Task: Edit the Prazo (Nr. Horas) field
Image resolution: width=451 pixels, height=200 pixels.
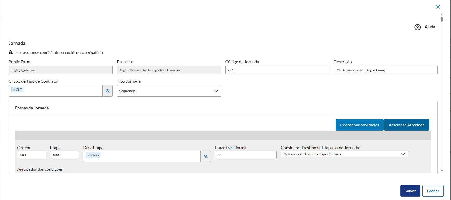Action: click(x=246, y=155)
